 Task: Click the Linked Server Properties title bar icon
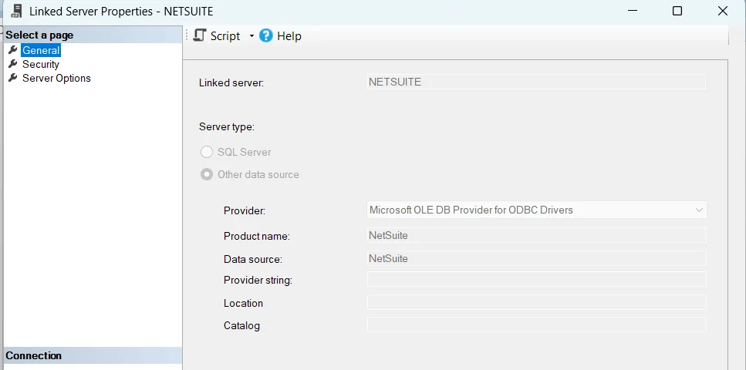[16, 11]
